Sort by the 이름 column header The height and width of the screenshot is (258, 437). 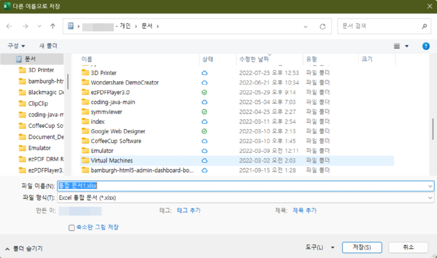pyautogui.click(x=87, y=59)
